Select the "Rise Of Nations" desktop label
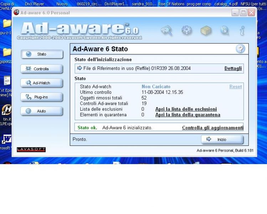Screen dimensions: 267x214 [x=171, y=4]
